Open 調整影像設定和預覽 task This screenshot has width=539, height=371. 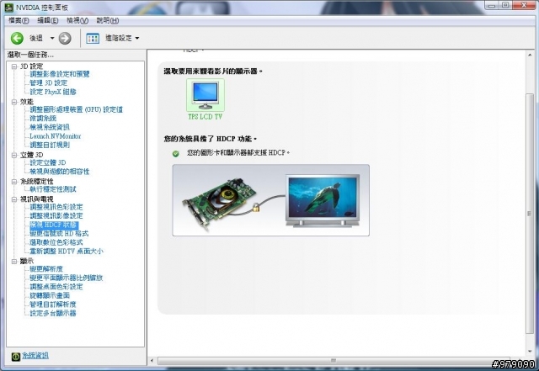tap(60, 74)
